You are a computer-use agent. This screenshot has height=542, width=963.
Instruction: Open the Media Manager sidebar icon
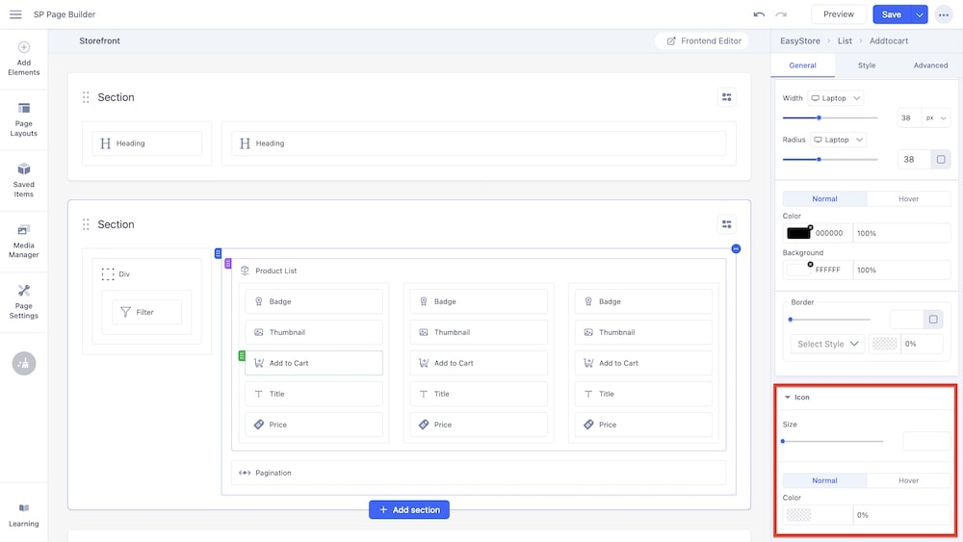[x=24, y=241]
